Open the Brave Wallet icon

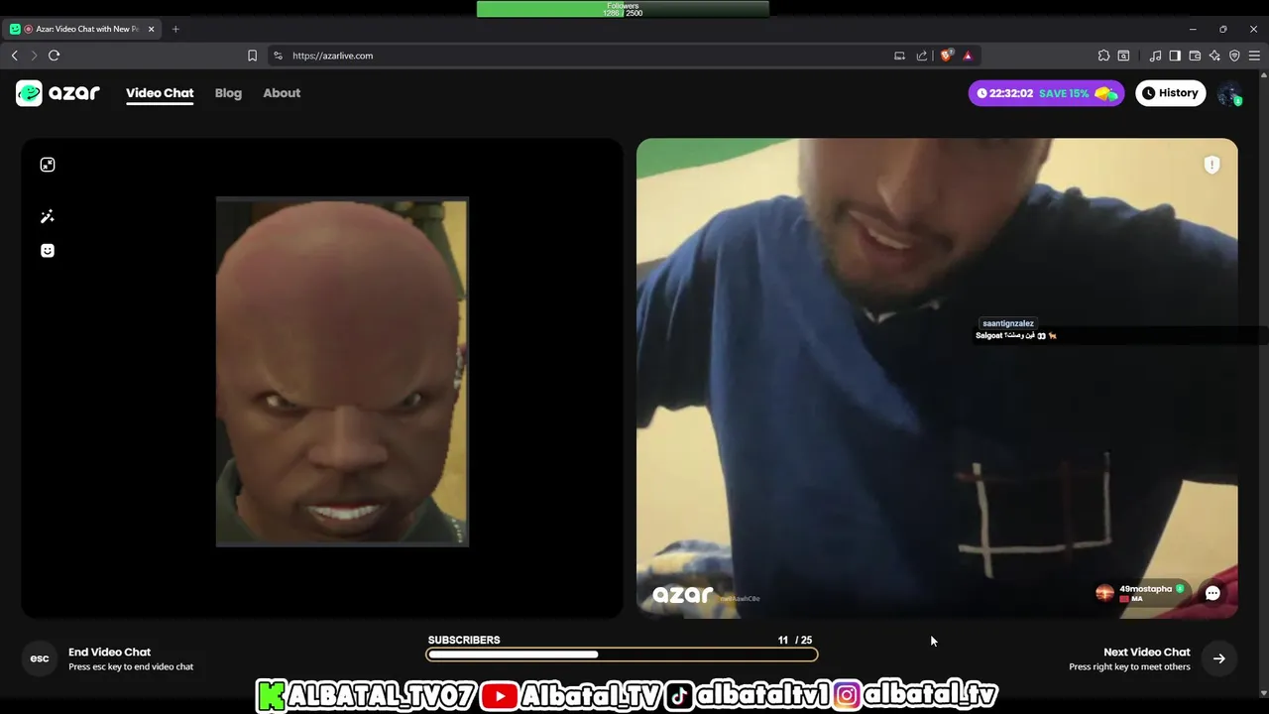point(1195,56)
